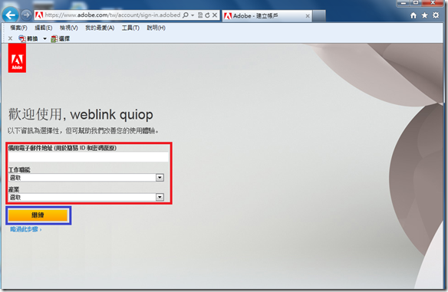
Task: Click the 略過此步驟 skip link
Action: tap(26, 229)
